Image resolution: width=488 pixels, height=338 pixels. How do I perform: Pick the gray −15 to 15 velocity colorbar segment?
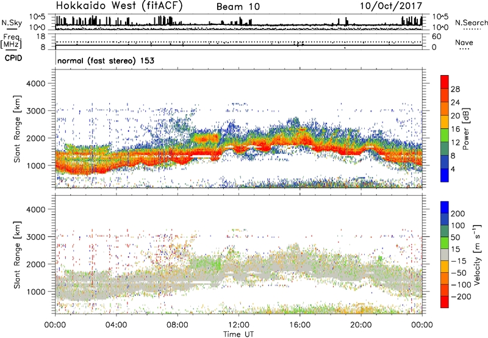[x=445, y=255]
